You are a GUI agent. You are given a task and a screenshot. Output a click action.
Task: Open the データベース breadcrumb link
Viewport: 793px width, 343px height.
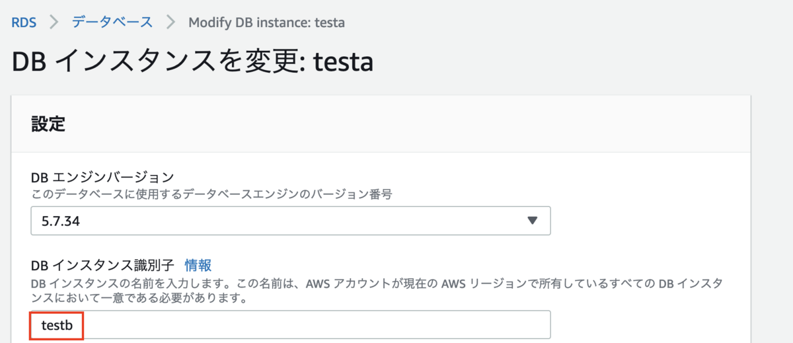112,22
